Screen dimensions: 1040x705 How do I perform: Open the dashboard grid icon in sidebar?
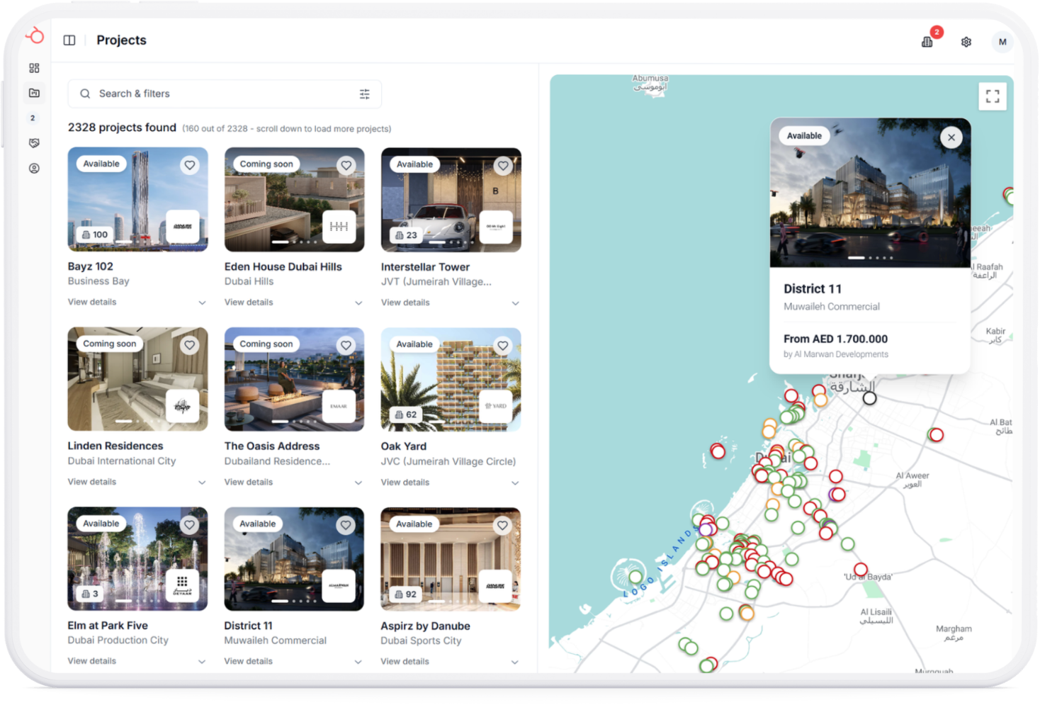34,68
